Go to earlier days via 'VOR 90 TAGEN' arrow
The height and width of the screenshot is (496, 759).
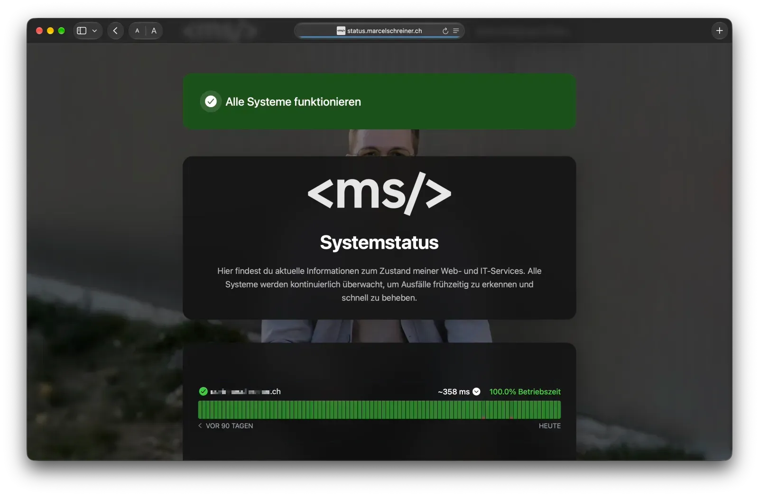(x=200, y=426)
